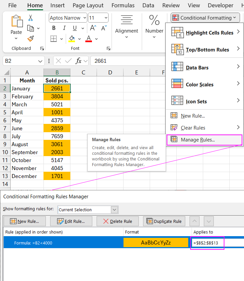
Task: Toggle Bold formatting
Action: click(x=54, y=28)
